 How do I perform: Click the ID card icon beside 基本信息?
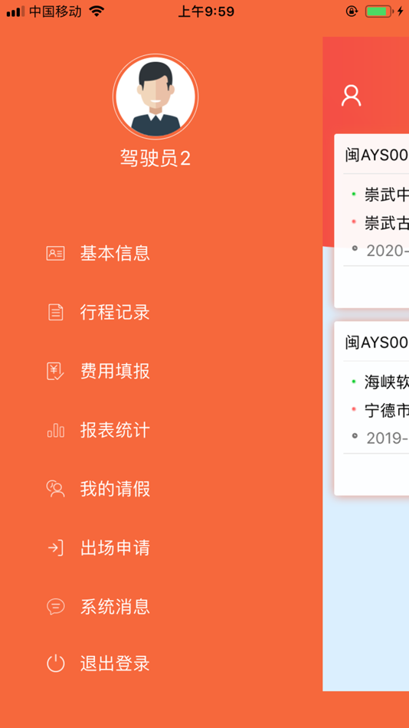point(56,254)
